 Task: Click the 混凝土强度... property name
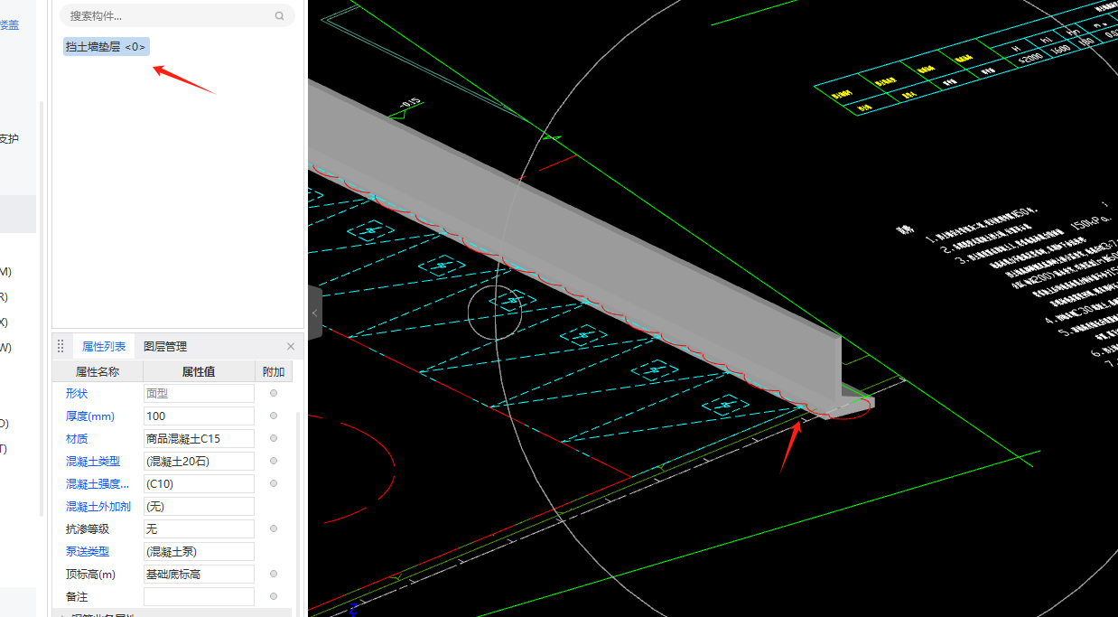click(98, 484)
